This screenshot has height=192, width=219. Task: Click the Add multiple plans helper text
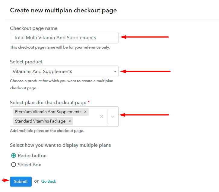[x=47, y=131]
